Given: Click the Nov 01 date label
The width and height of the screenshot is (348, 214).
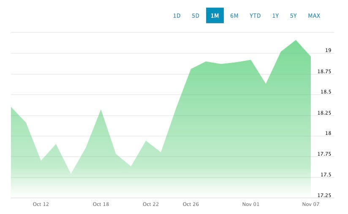Looking at the screenshot, I should (251, 204).
